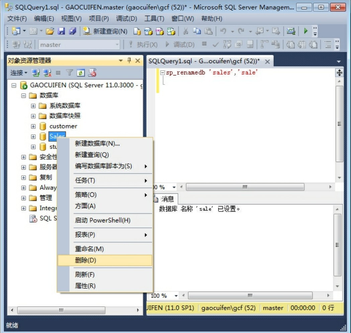Expand the 管理 folder

pos(23,198)
